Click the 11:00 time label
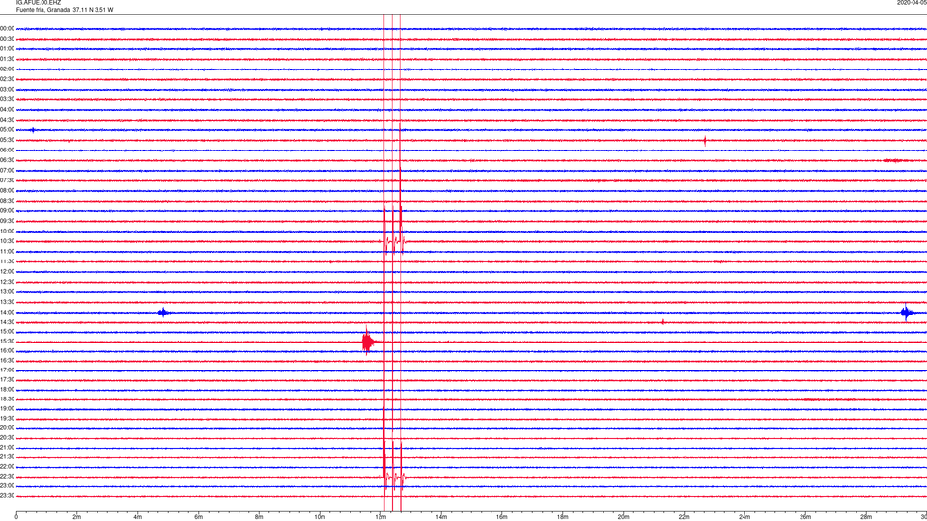Screen dimensions: 927x521 7,251
